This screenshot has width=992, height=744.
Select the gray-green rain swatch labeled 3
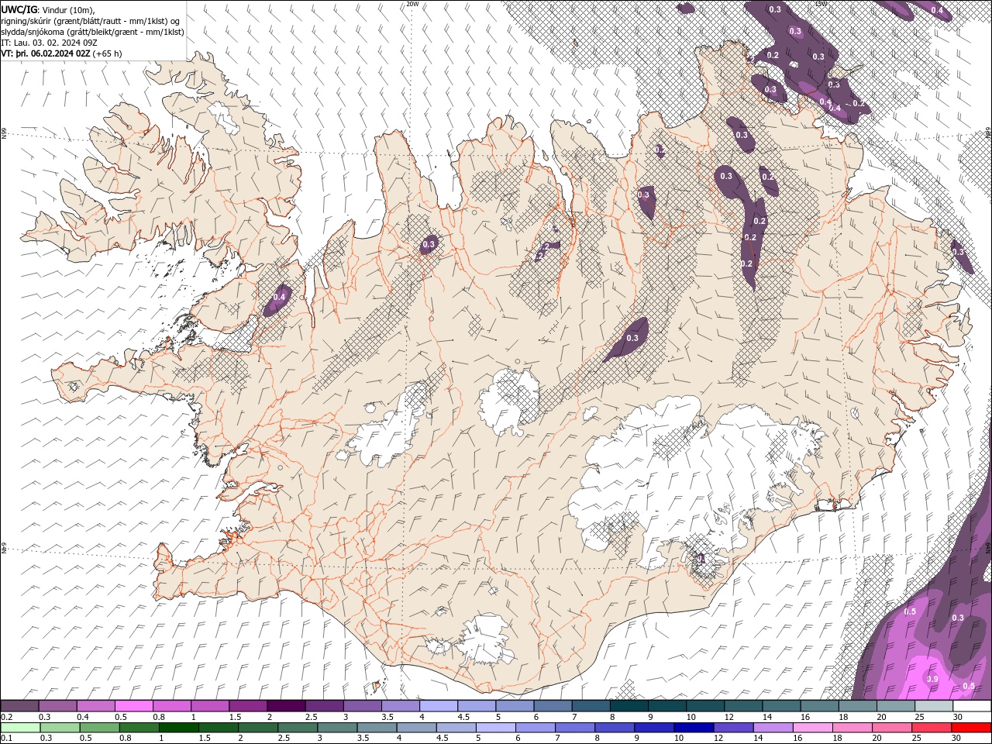pyautogui.click(x=336, y=728)
